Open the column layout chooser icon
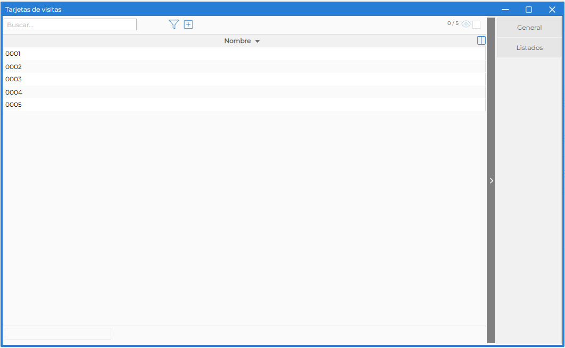The image size is (565, 348). [481, 40]
